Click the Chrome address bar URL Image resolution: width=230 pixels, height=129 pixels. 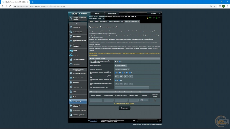pos(47,6)
